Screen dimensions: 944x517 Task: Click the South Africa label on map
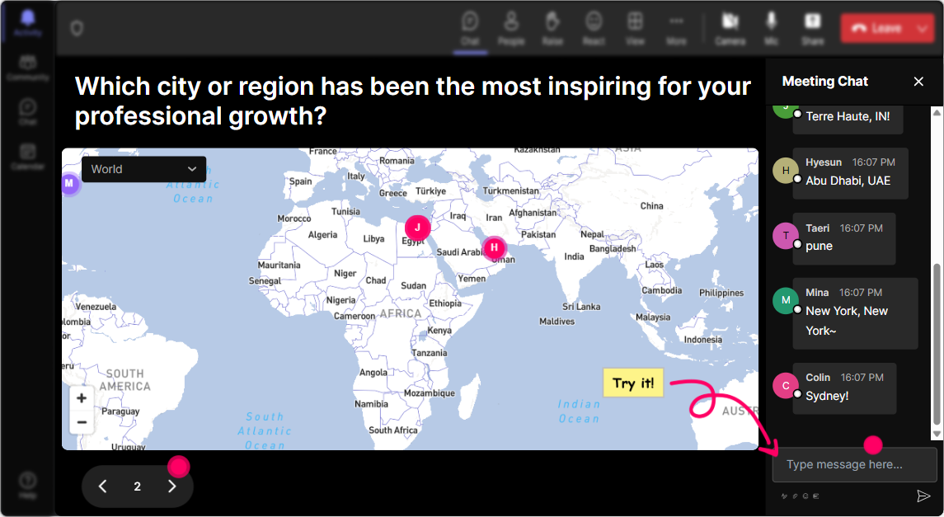(393, 430)
